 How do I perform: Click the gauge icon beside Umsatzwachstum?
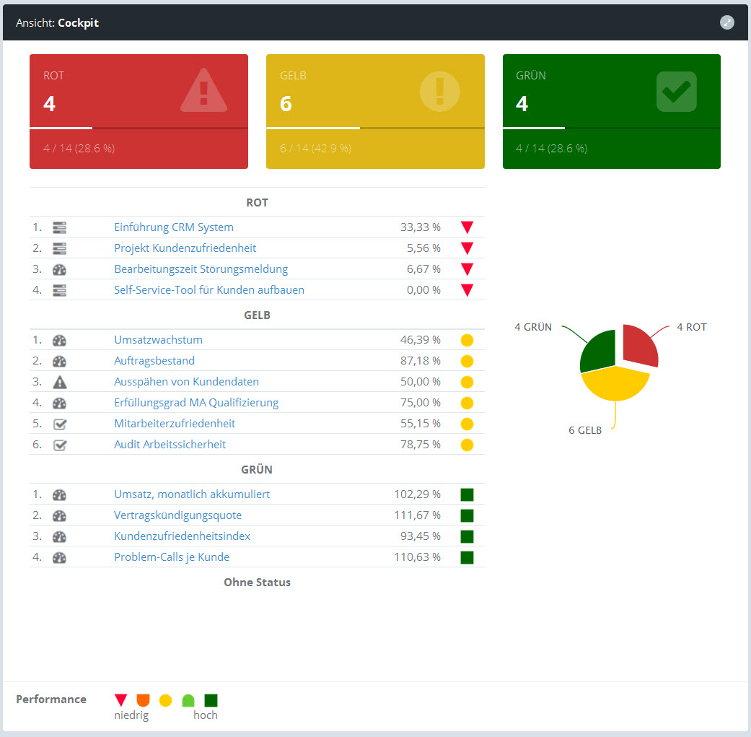click(60, 340)
